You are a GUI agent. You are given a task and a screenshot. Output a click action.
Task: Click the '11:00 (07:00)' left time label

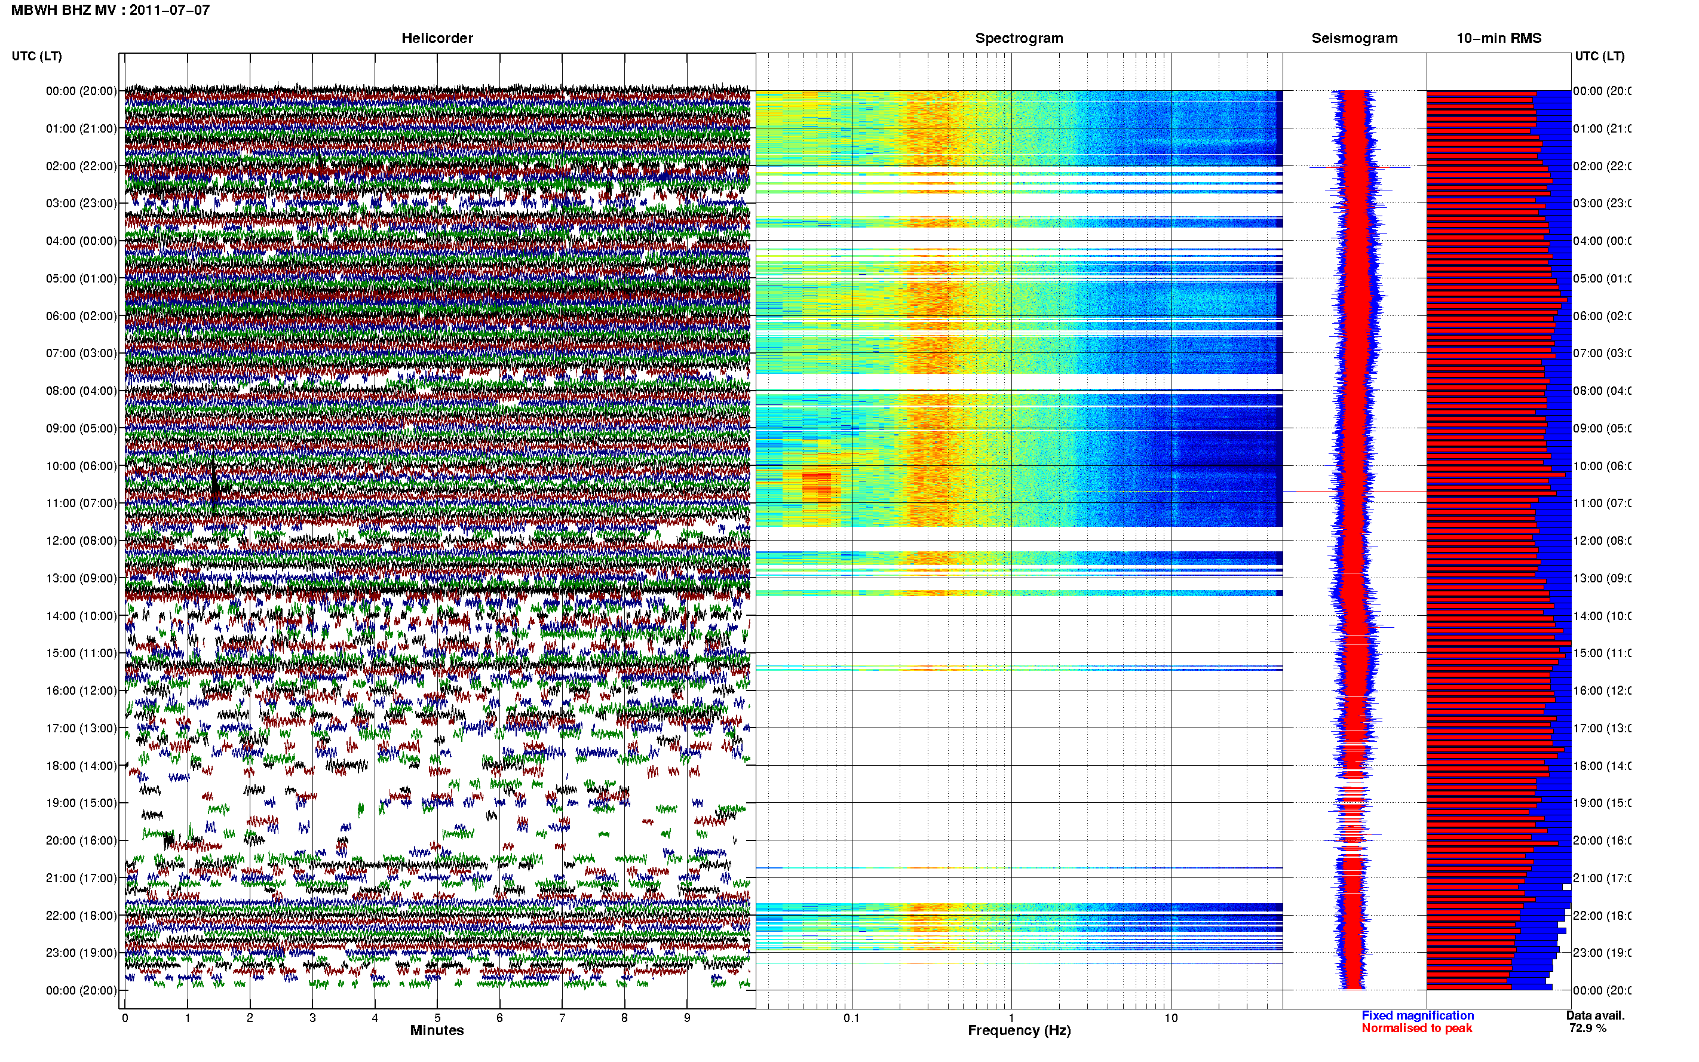coord(81,503)
